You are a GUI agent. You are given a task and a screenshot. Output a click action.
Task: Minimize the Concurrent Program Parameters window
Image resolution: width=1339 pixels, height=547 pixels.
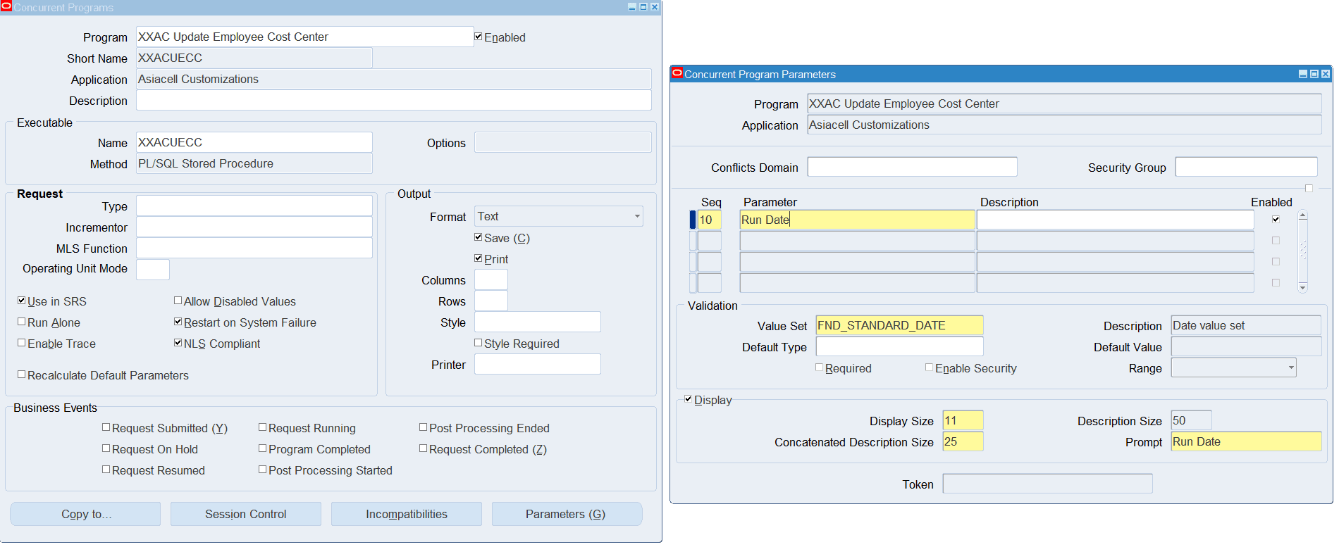[x=1302, y=74]
